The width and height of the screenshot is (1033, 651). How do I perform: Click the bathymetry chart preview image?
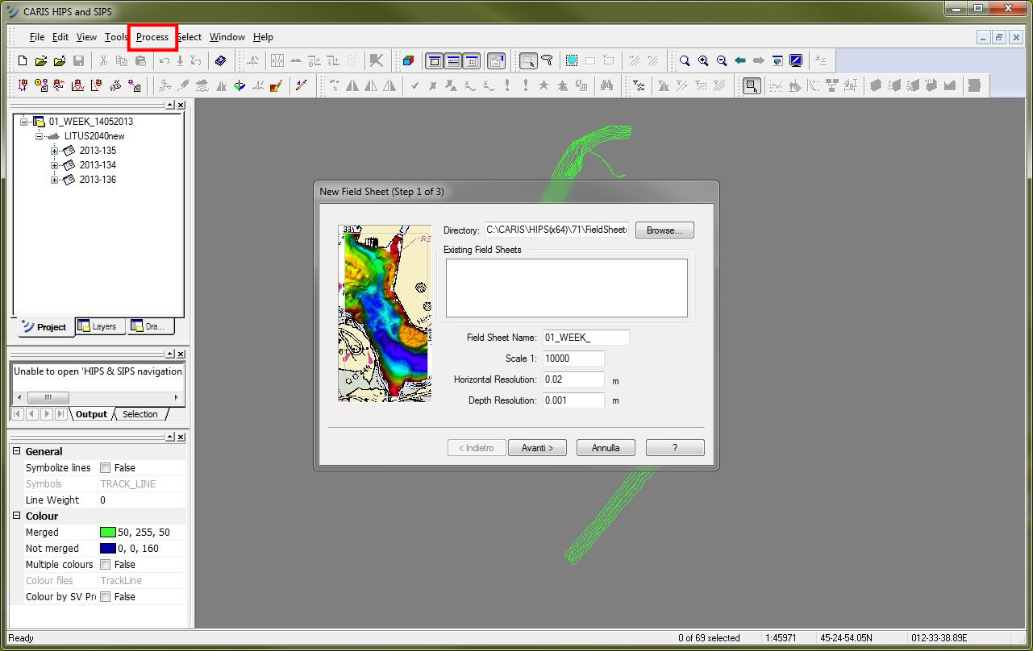[x=385, y=313]
